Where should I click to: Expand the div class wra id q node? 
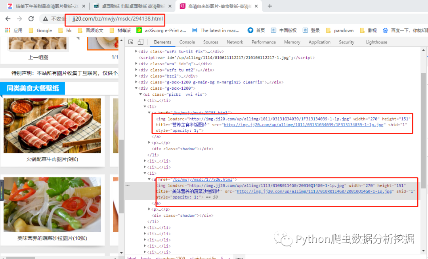136,63
